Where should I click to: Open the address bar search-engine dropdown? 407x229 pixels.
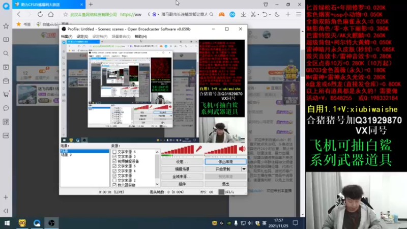[158, 15]
